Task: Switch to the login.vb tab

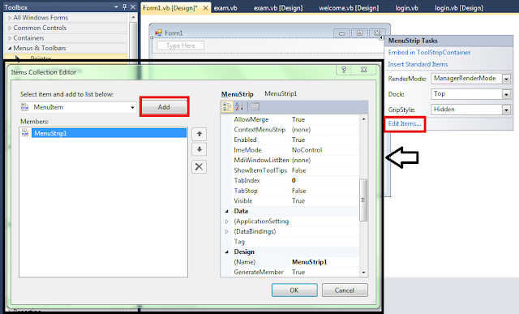Action: click(x=406, y=8)
